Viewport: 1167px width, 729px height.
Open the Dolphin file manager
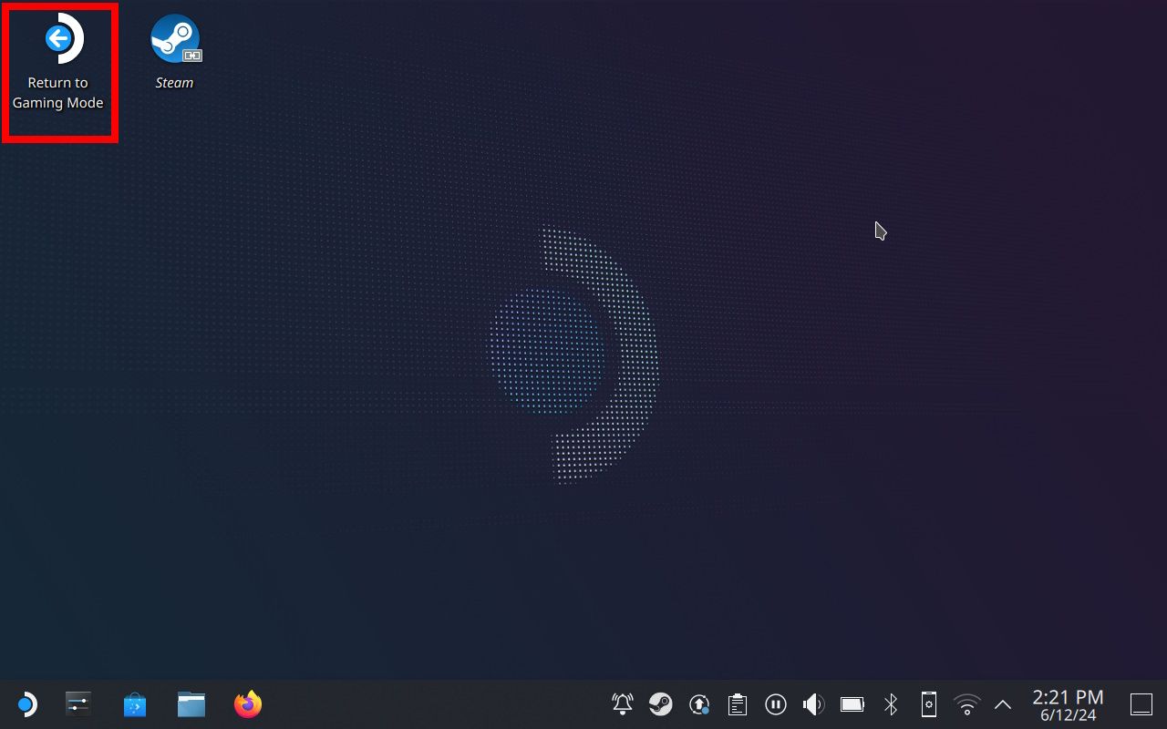coord(191,703)
